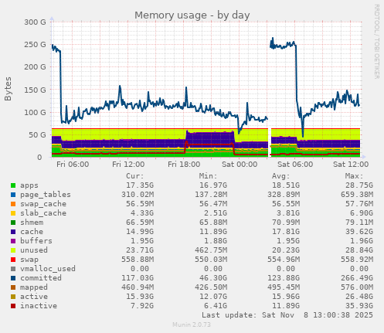Click the committed current value 117.03G
The image size is (384, 333).
coord(138,278)
